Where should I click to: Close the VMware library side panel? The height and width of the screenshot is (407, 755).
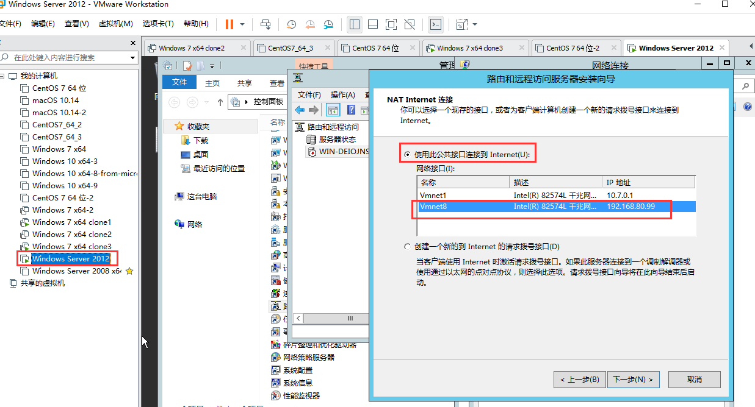click(133, 43)
